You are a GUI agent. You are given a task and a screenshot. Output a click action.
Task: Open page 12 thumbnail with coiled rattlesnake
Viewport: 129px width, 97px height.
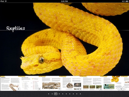(x=72, y=83)
